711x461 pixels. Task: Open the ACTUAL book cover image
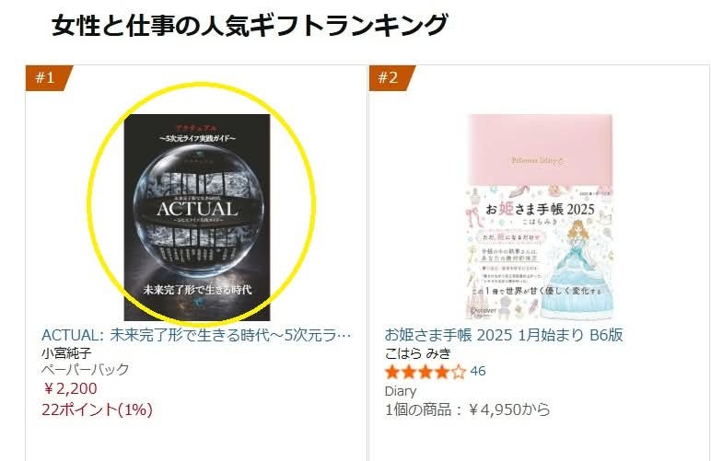click(x=197, y=217)
